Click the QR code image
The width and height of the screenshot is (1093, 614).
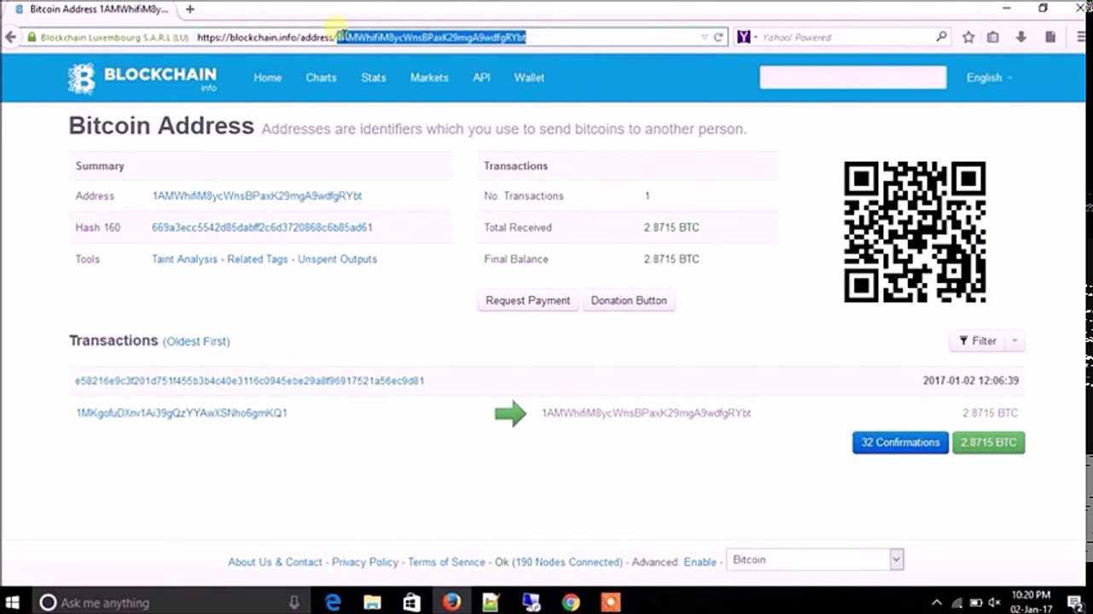click(915, 232)
